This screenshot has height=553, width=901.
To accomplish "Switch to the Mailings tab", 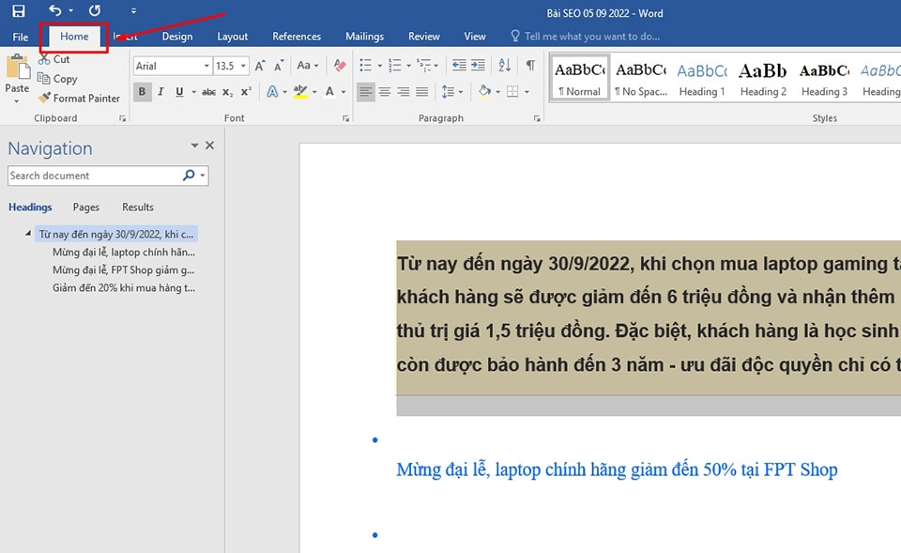I will click(x=364, y=37).
